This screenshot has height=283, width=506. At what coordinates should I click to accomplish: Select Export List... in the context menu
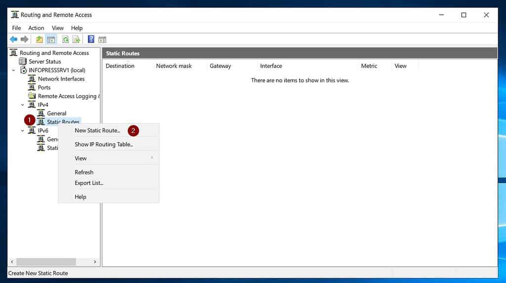[108, 183]
